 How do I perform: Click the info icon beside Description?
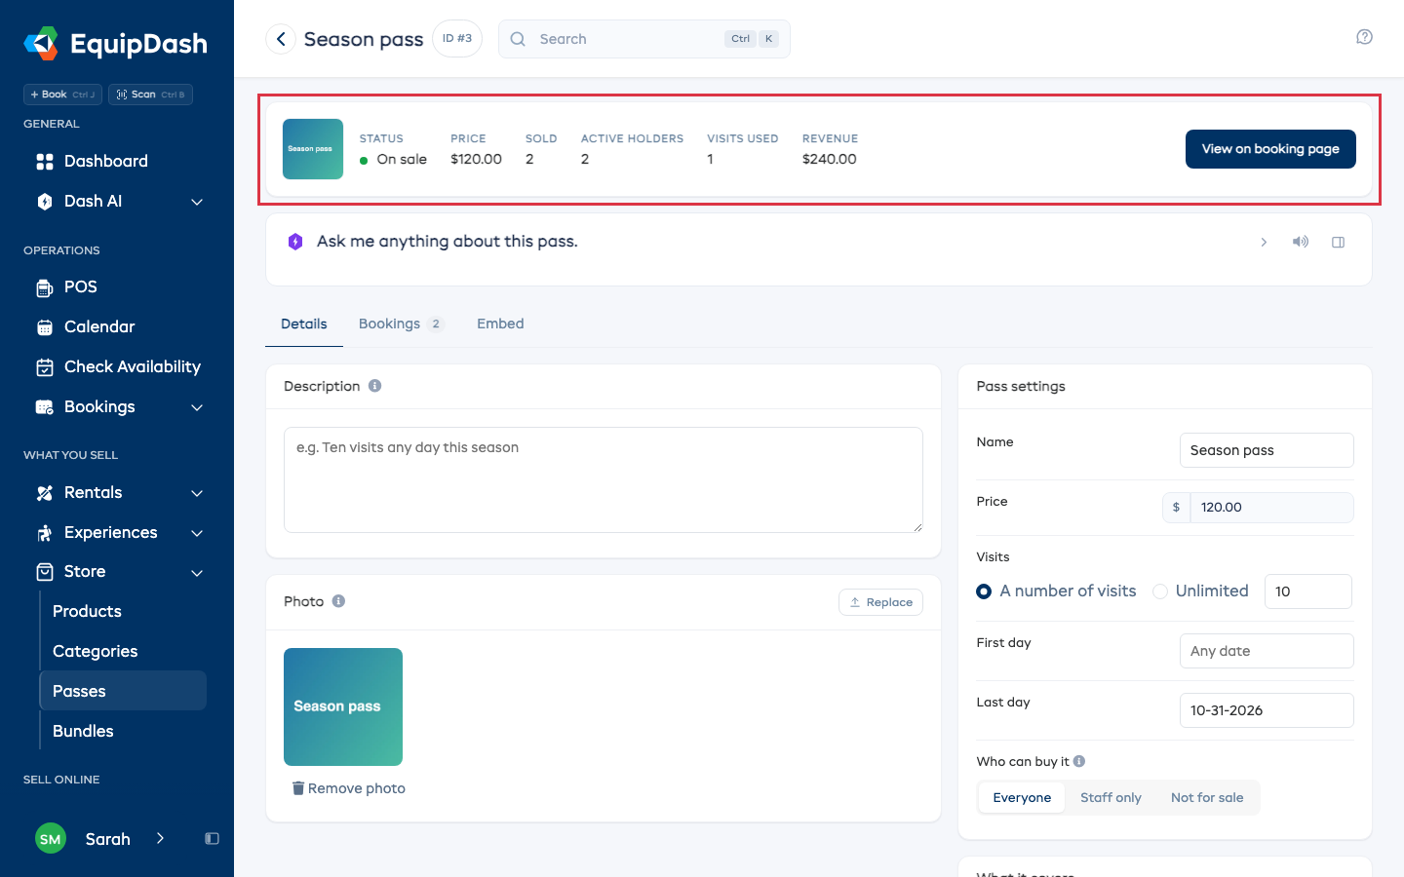(374, 386)
